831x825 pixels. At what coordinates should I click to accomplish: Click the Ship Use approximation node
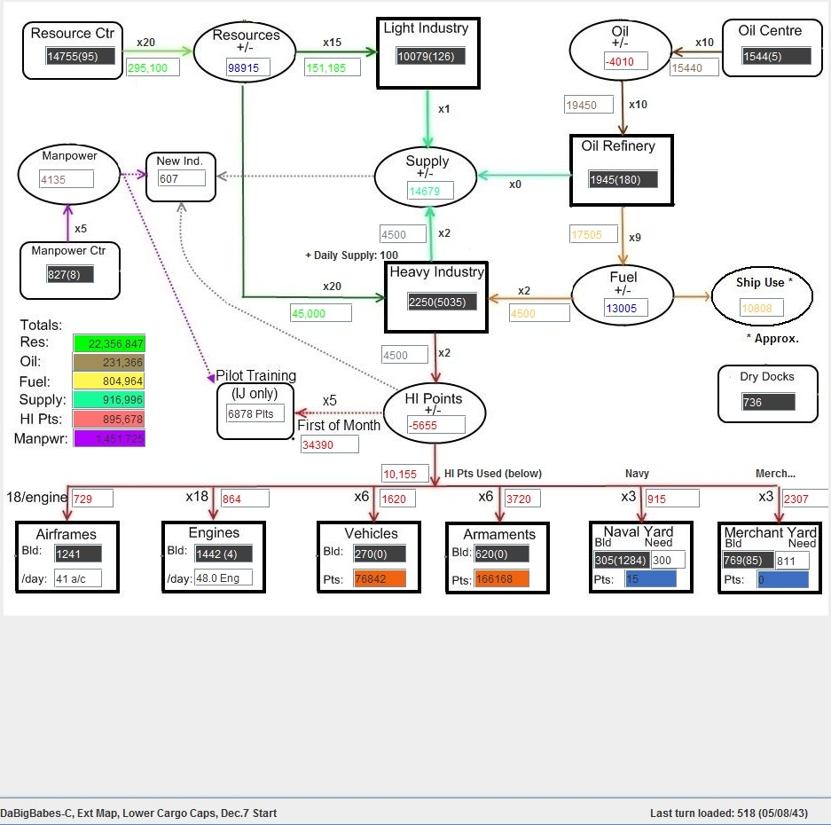pos(762,295)
